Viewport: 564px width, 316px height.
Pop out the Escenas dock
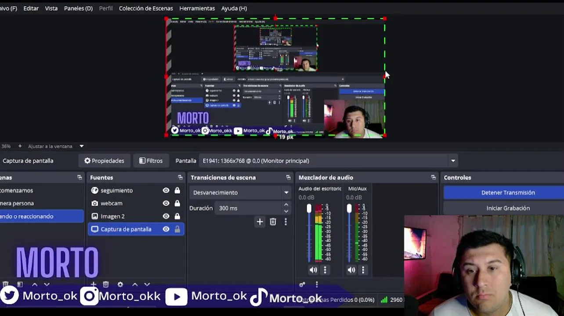80,177
